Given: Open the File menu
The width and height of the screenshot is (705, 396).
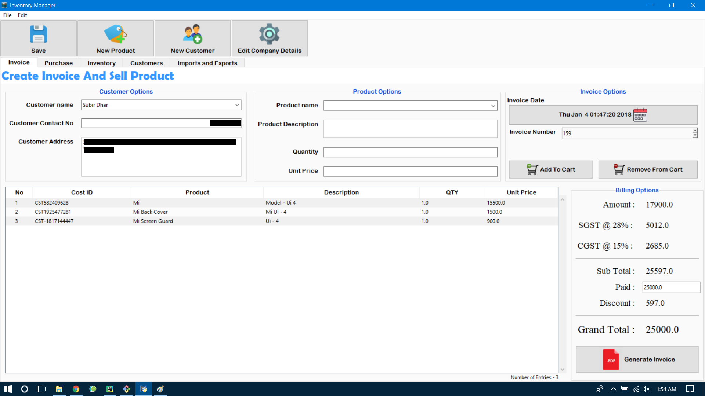Looking at the screenshot, I should pos(7,15).
